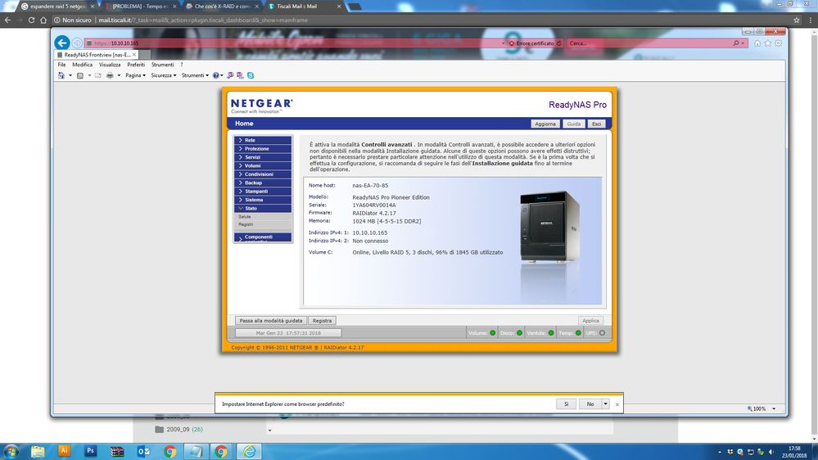
Task: Click the Internet Explorer back arrow
Action: (x=62, y=43)
